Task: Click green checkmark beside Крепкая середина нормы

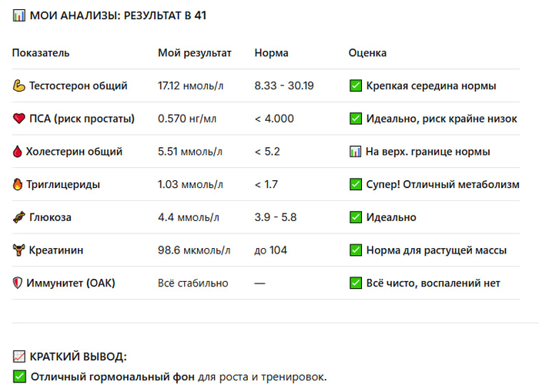Action: (356, 86)
